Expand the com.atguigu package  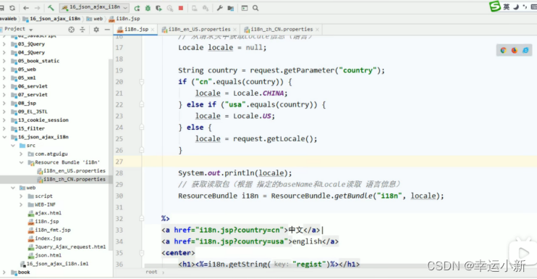pos(21,154)
